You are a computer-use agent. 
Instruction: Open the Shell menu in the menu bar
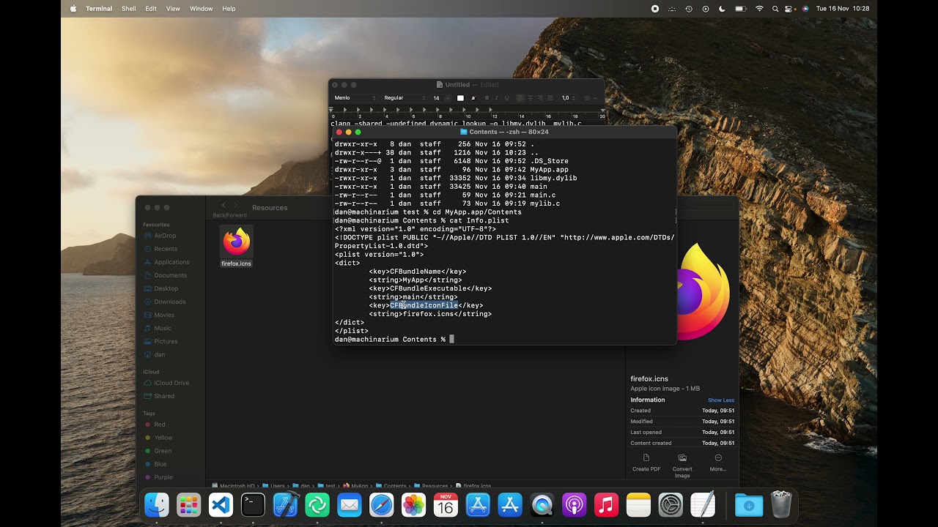point(128,9)
